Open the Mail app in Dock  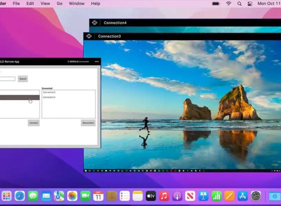[46, 196]
